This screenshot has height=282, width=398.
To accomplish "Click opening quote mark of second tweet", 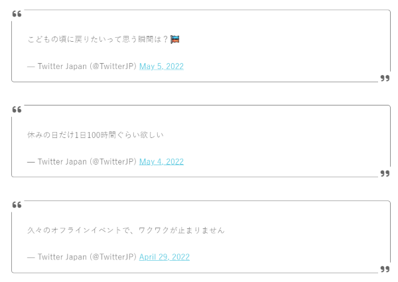I will tap(17, 109).
